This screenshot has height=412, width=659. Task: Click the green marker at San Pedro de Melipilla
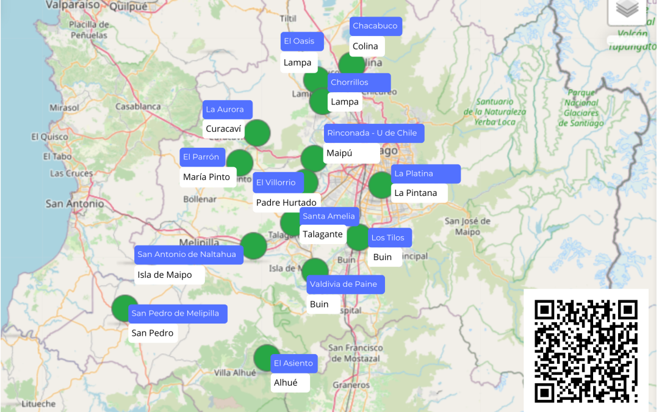(125, 308)
